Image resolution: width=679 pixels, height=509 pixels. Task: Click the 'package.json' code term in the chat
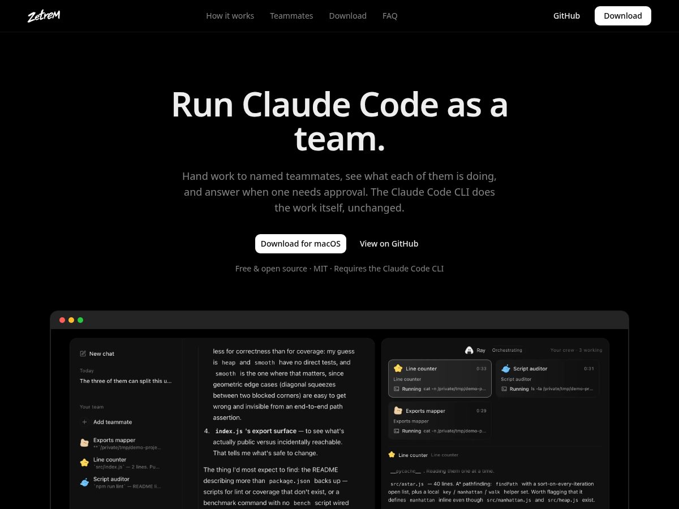tap(290, 481)
